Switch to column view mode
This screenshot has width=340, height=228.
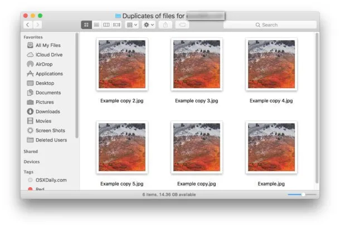(x=106, y=25)
